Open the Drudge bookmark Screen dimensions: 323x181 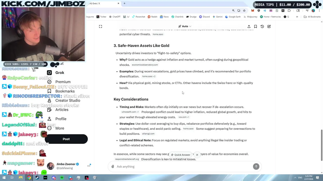pyautogui.click(x=191, y=17)
